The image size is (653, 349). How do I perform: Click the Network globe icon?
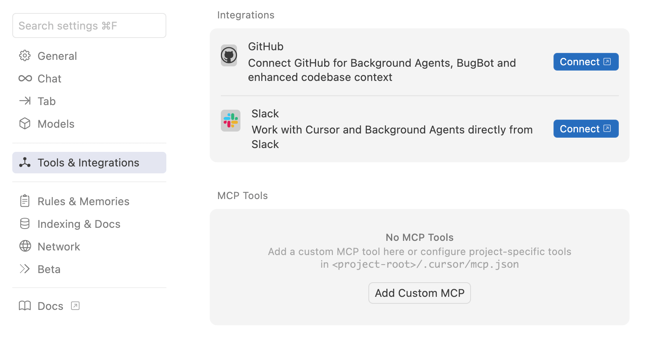(25, 246)
